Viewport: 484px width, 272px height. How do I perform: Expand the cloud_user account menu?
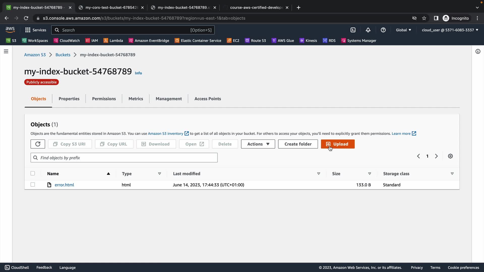(450, 30)
